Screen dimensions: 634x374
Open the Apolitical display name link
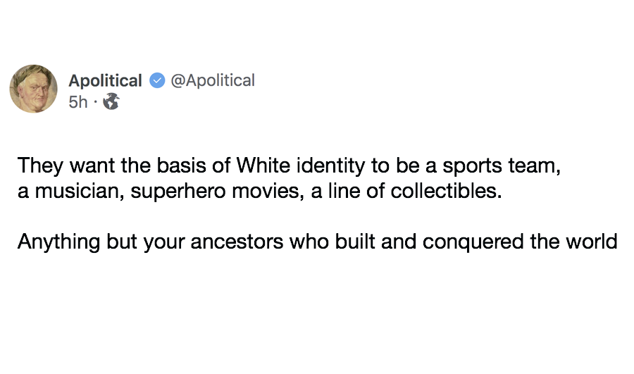[105, 80]
